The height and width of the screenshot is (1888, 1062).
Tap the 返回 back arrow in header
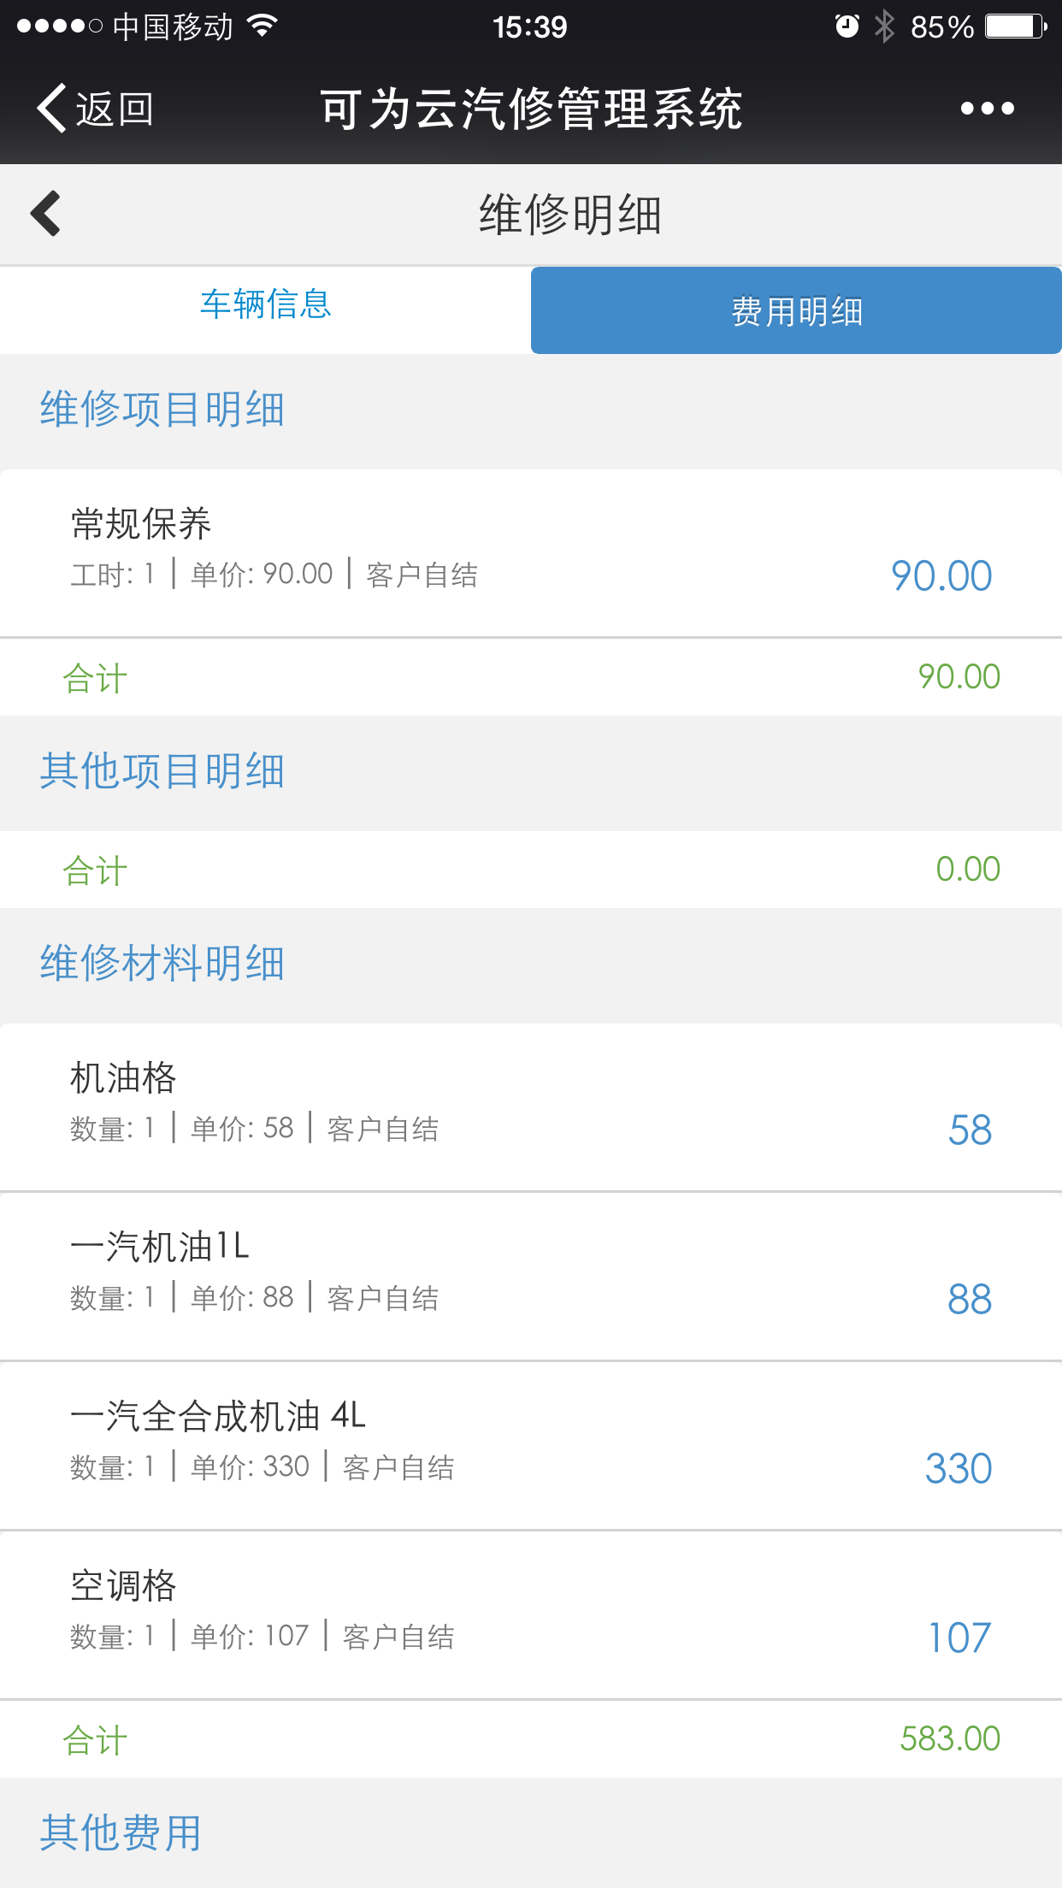coord(51,109)
